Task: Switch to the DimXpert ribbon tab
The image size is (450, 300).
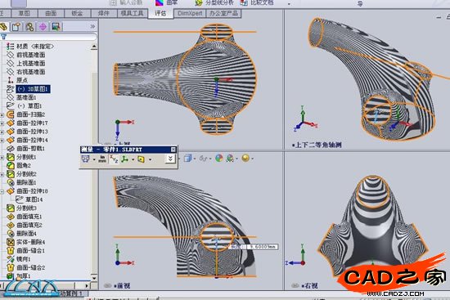Action: point(190,13)
